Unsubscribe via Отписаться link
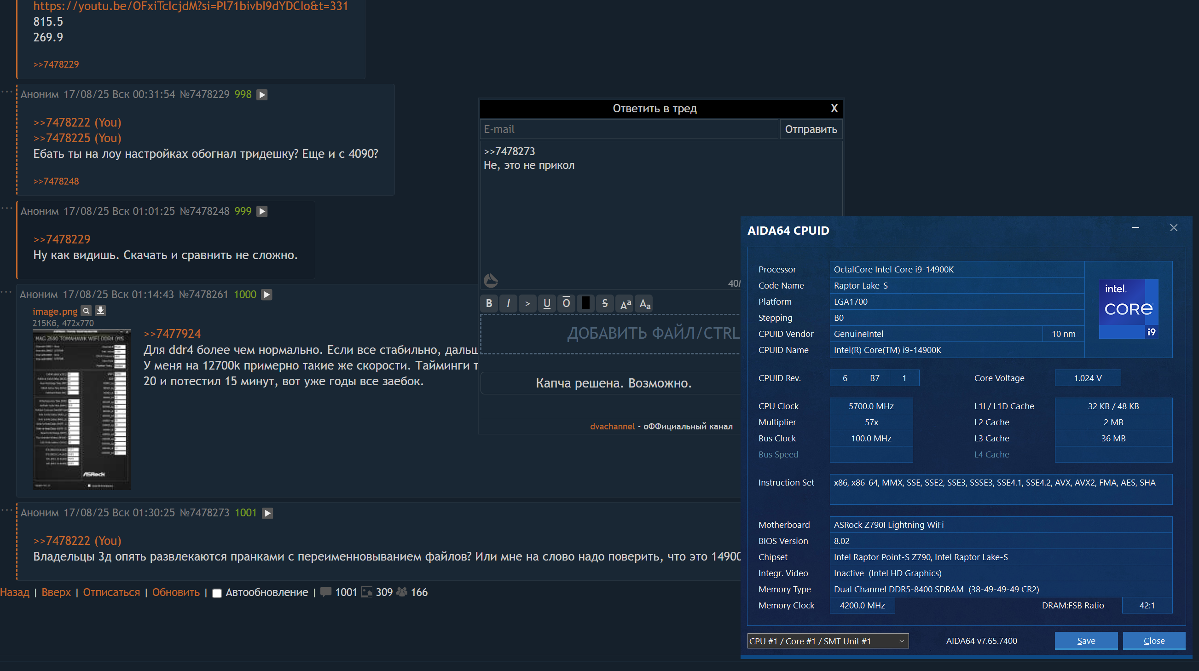The width and height of the screenshot is (1199, 671). (111, 593)
